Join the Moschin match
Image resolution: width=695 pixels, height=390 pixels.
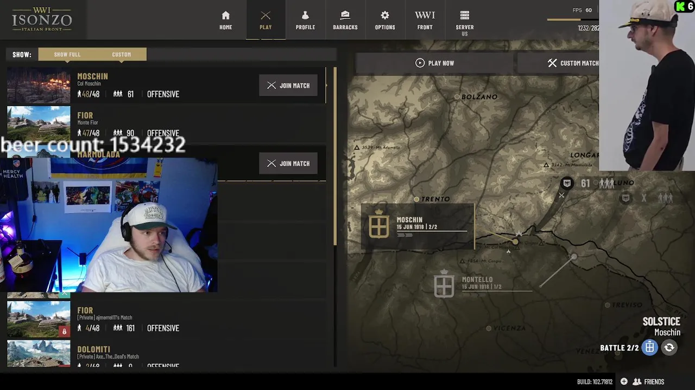(288, 85)
